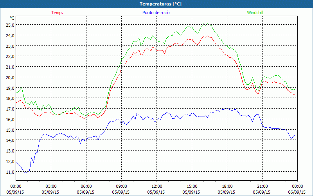Click the 'Temperaturas [°C]' chart title
Screen dimensions: 313x196
coord(160,4)
